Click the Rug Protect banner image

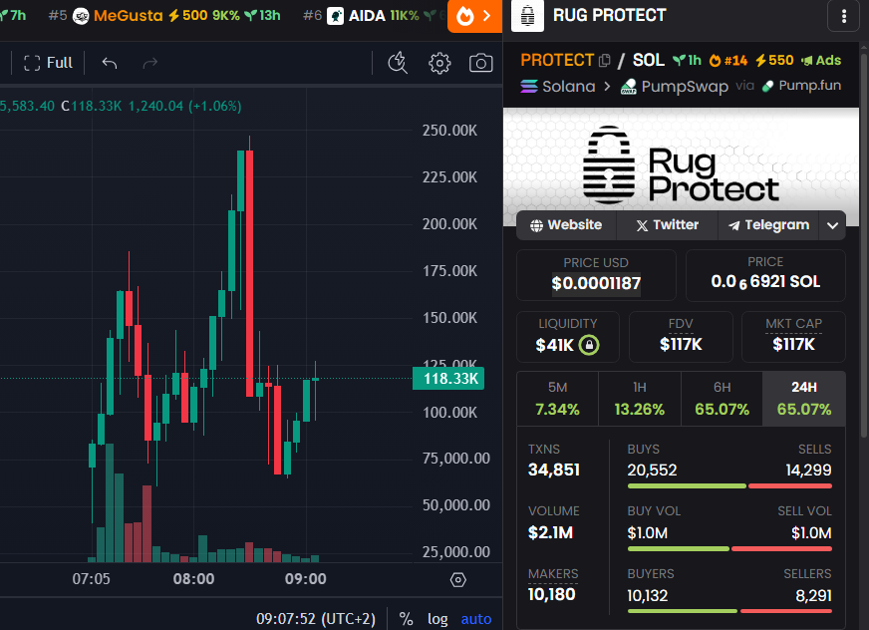(x=681, y=166)
